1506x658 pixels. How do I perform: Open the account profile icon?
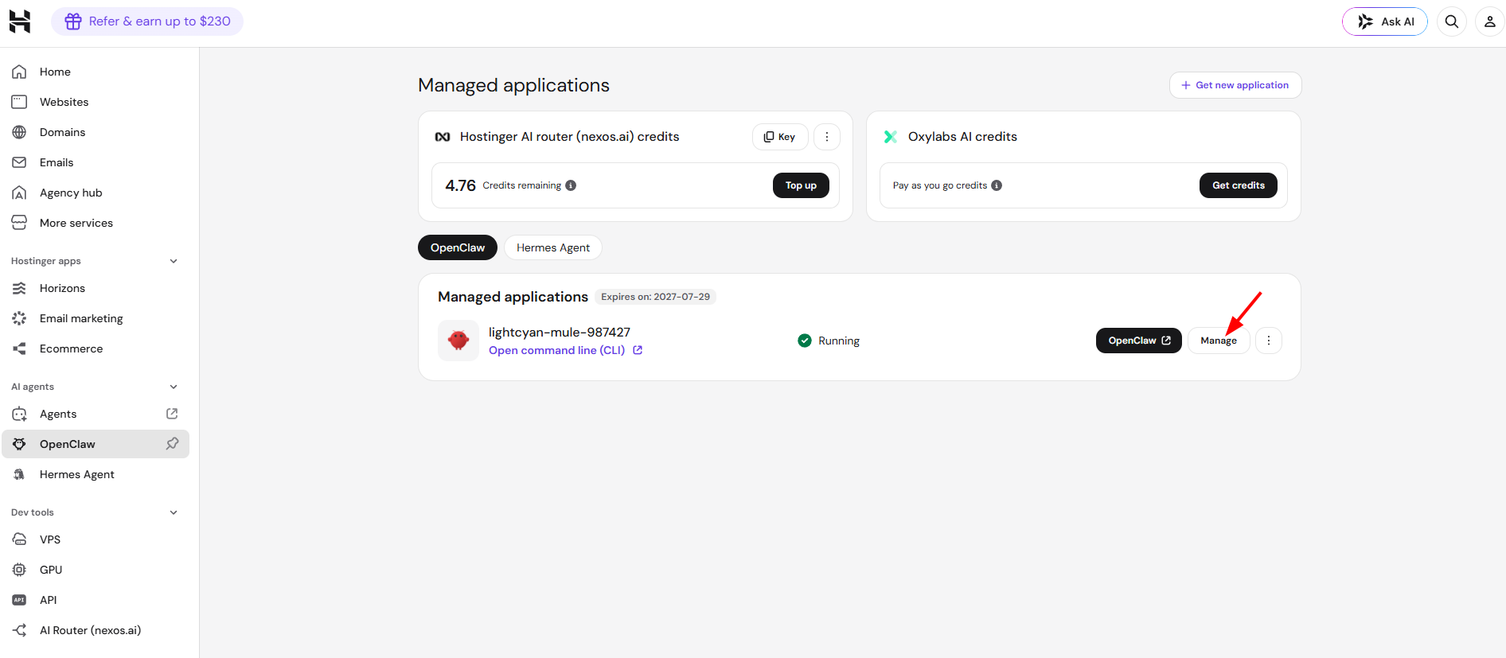(x=1490, y=21)
